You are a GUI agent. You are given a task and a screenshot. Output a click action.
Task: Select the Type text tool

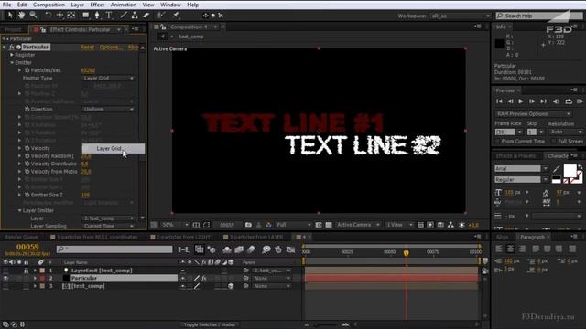click(109, 16)
